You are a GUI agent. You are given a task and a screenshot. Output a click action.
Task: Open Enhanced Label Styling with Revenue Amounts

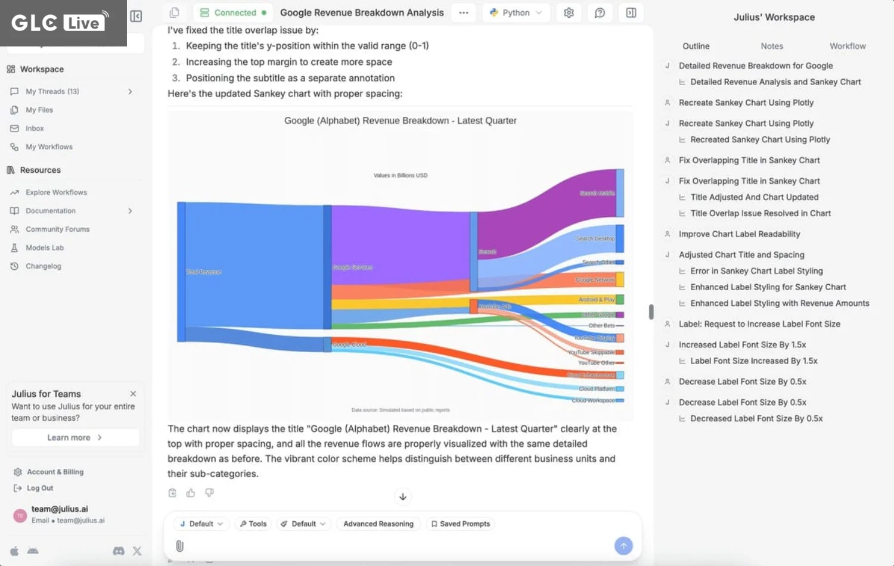click(780, 303)
